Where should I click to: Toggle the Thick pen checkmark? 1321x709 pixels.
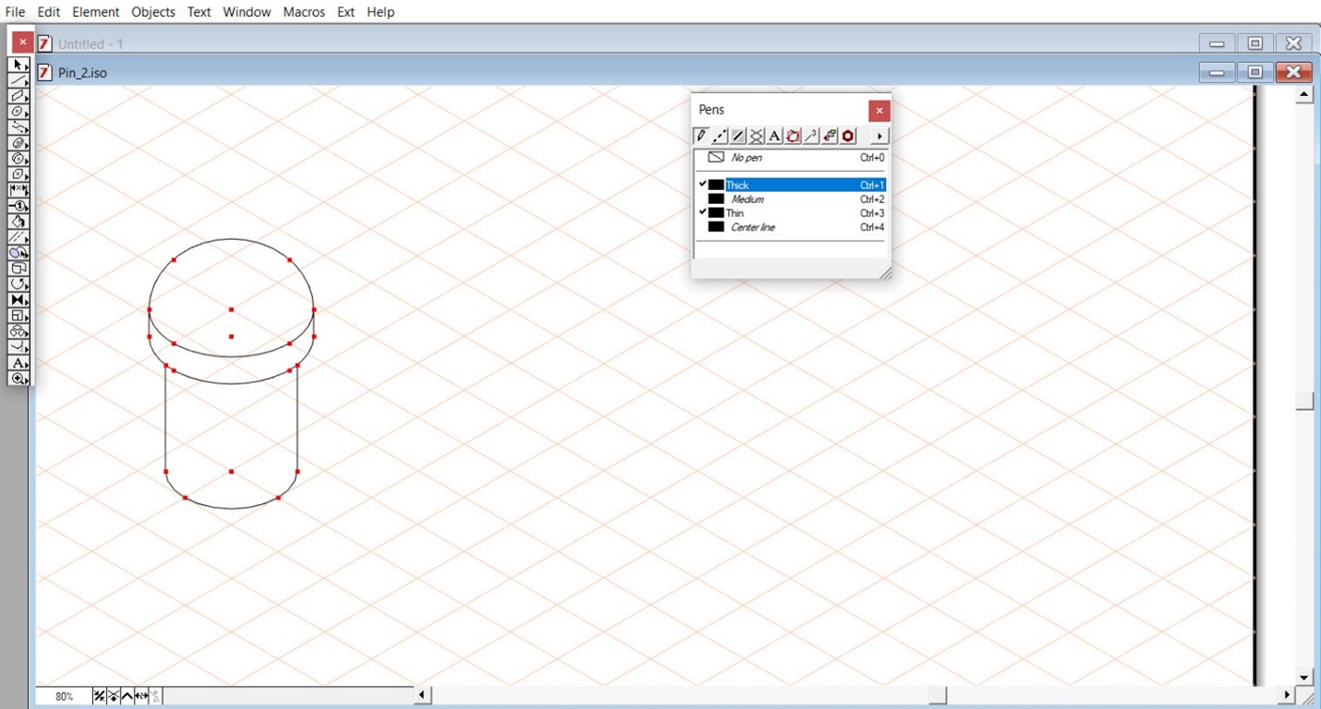tap(702, 185)
